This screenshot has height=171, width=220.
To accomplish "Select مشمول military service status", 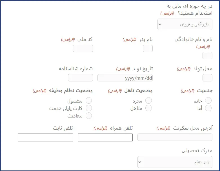I will point(89,101).
